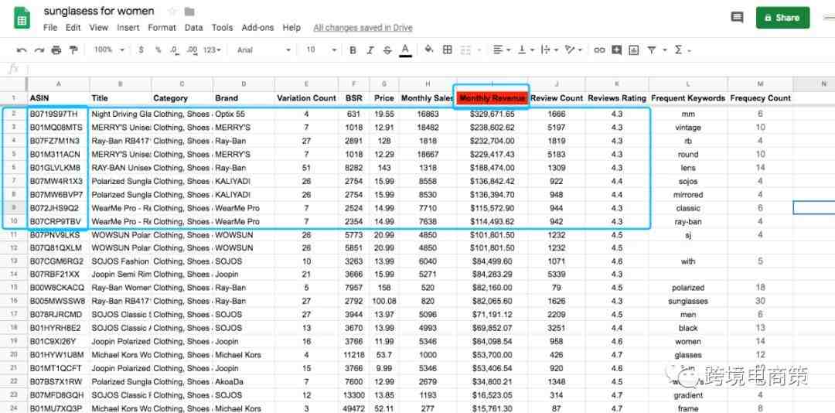Click the Print icon
The height and width of the screenshot is (413, 835).
[56, 50]
